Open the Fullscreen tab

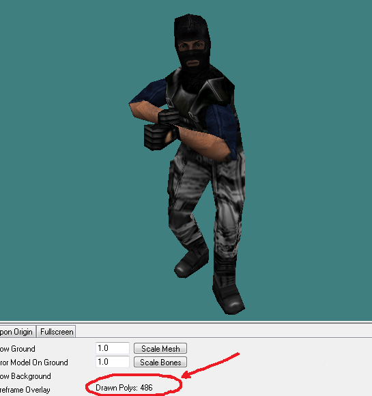point(57,332)
